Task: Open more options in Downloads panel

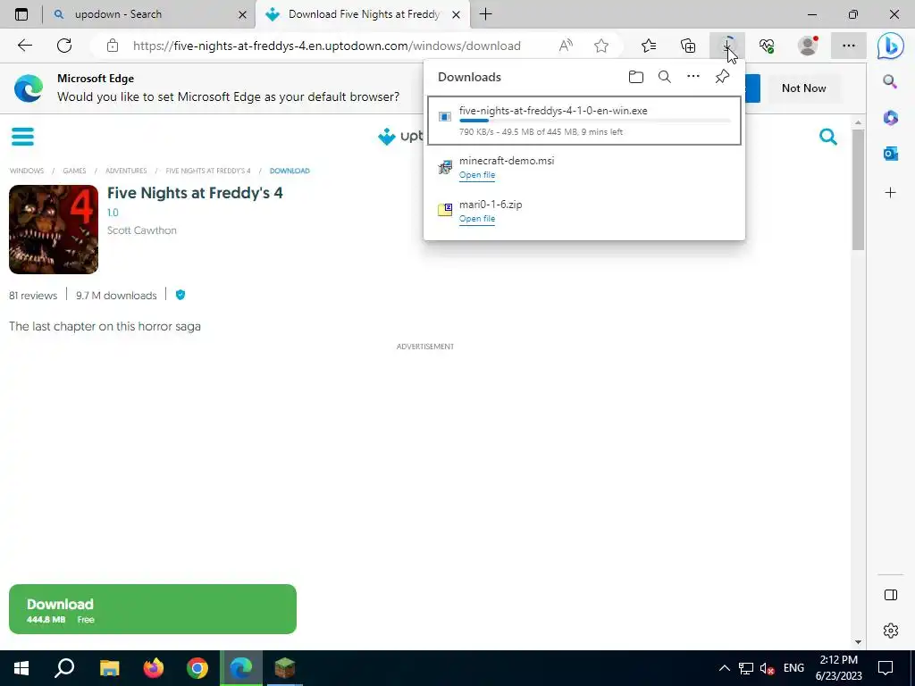Action: tap(693, 77)
